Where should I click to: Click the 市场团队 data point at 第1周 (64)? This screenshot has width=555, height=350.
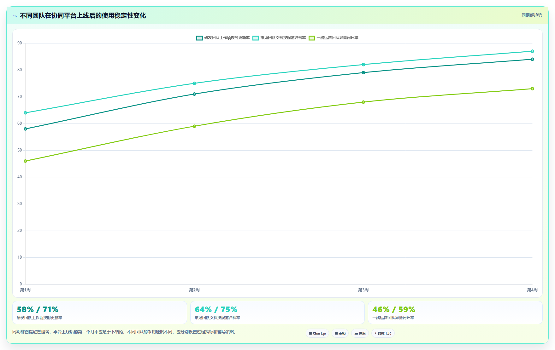[26, 113]
